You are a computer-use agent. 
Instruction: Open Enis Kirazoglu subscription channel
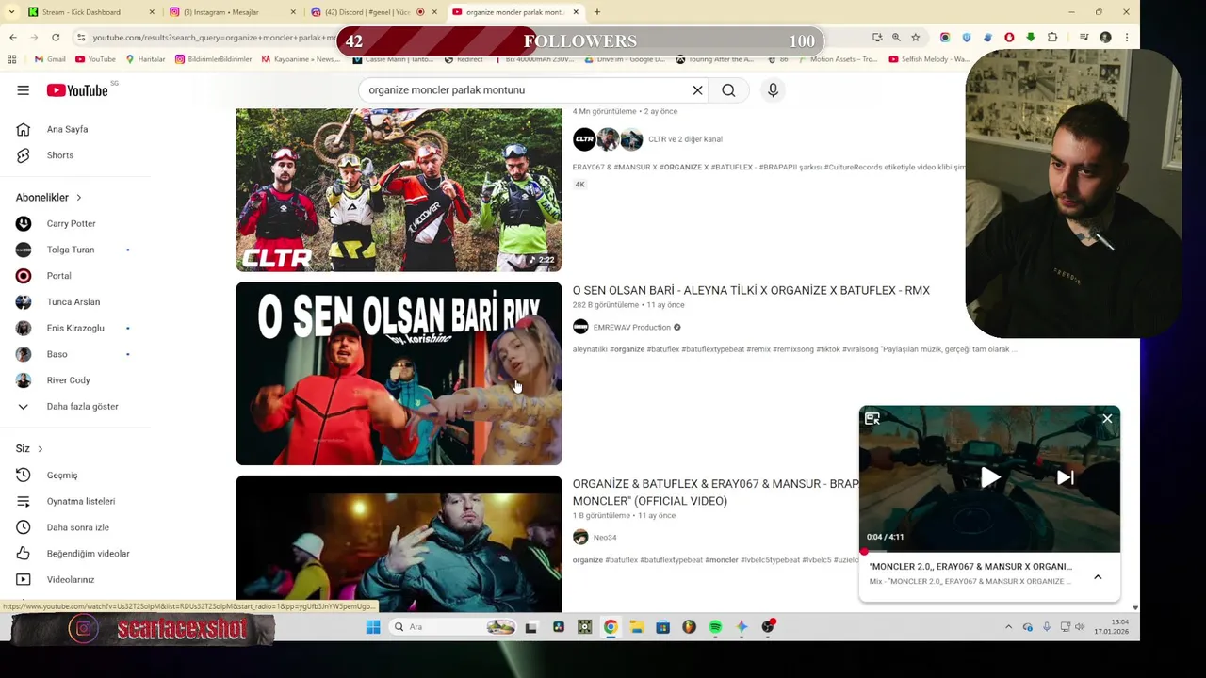[x=75, y=328]
